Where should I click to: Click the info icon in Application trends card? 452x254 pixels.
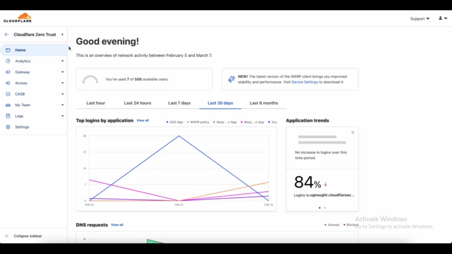pyautogui.click(x=353, y=132)
